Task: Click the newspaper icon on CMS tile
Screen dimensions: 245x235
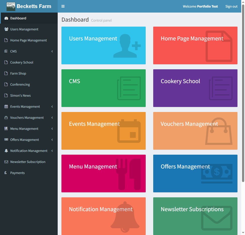Action: (x=129, y=88)
